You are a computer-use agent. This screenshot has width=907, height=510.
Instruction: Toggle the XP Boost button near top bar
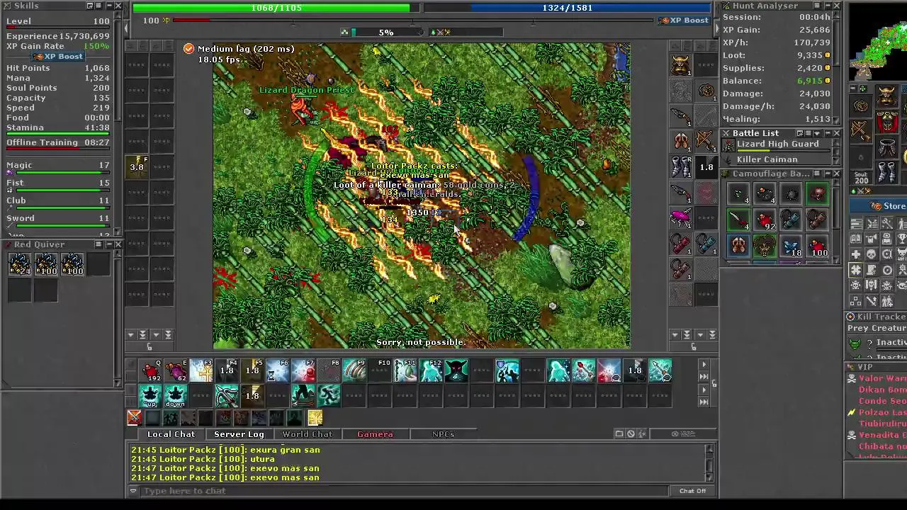[x=683, y=21]
